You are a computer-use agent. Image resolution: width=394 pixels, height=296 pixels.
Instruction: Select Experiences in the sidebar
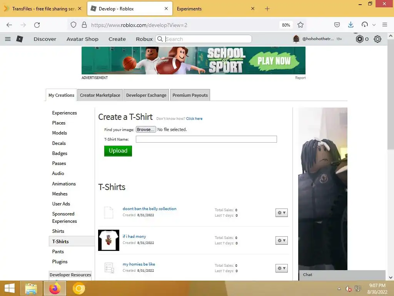[x=65, y=113]
